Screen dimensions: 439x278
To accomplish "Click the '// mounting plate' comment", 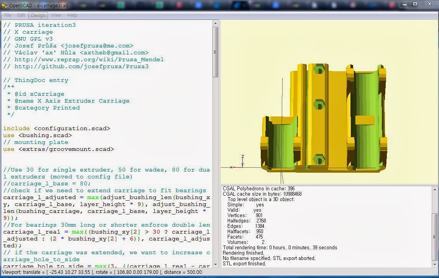I will (x=36, y=142).
